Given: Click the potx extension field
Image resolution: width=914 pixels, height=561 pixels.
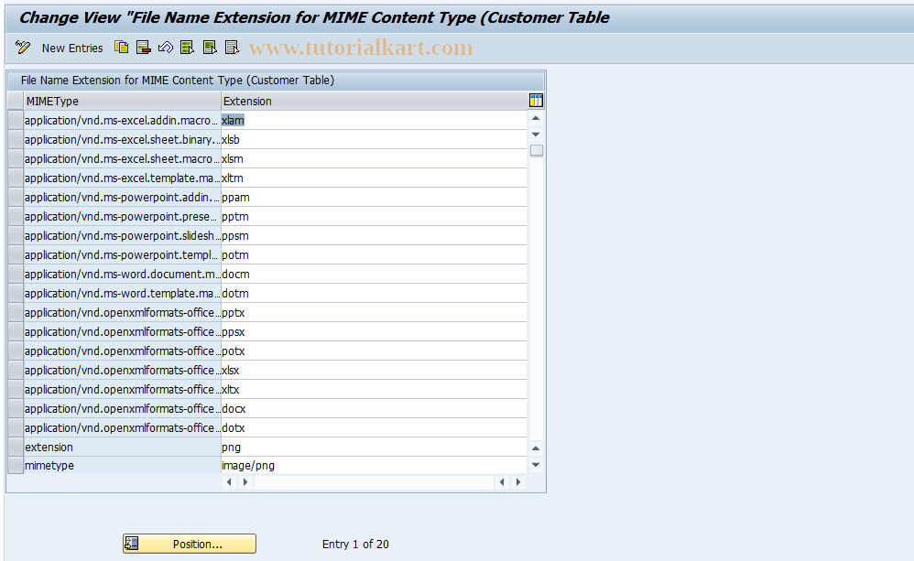Looking at the screenshot, I should tap(374, 351).
